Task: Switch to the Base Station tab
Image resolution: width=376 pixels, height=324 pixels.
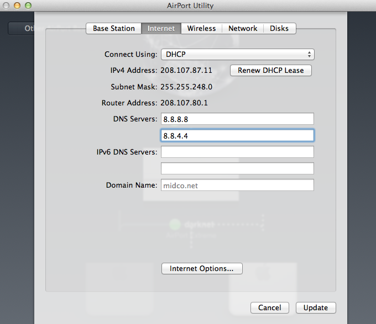Action: click(114, 29)
